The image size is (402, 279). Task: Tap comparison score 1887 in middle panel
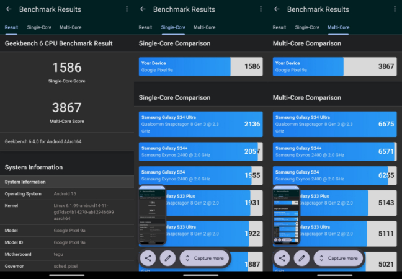(252, 264)
